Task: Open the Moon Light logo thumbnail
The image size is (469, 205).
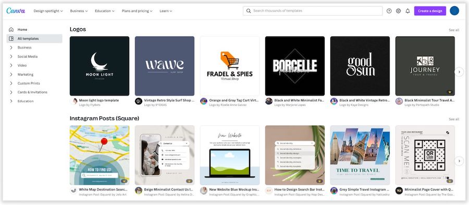Action: click(100, 66)
